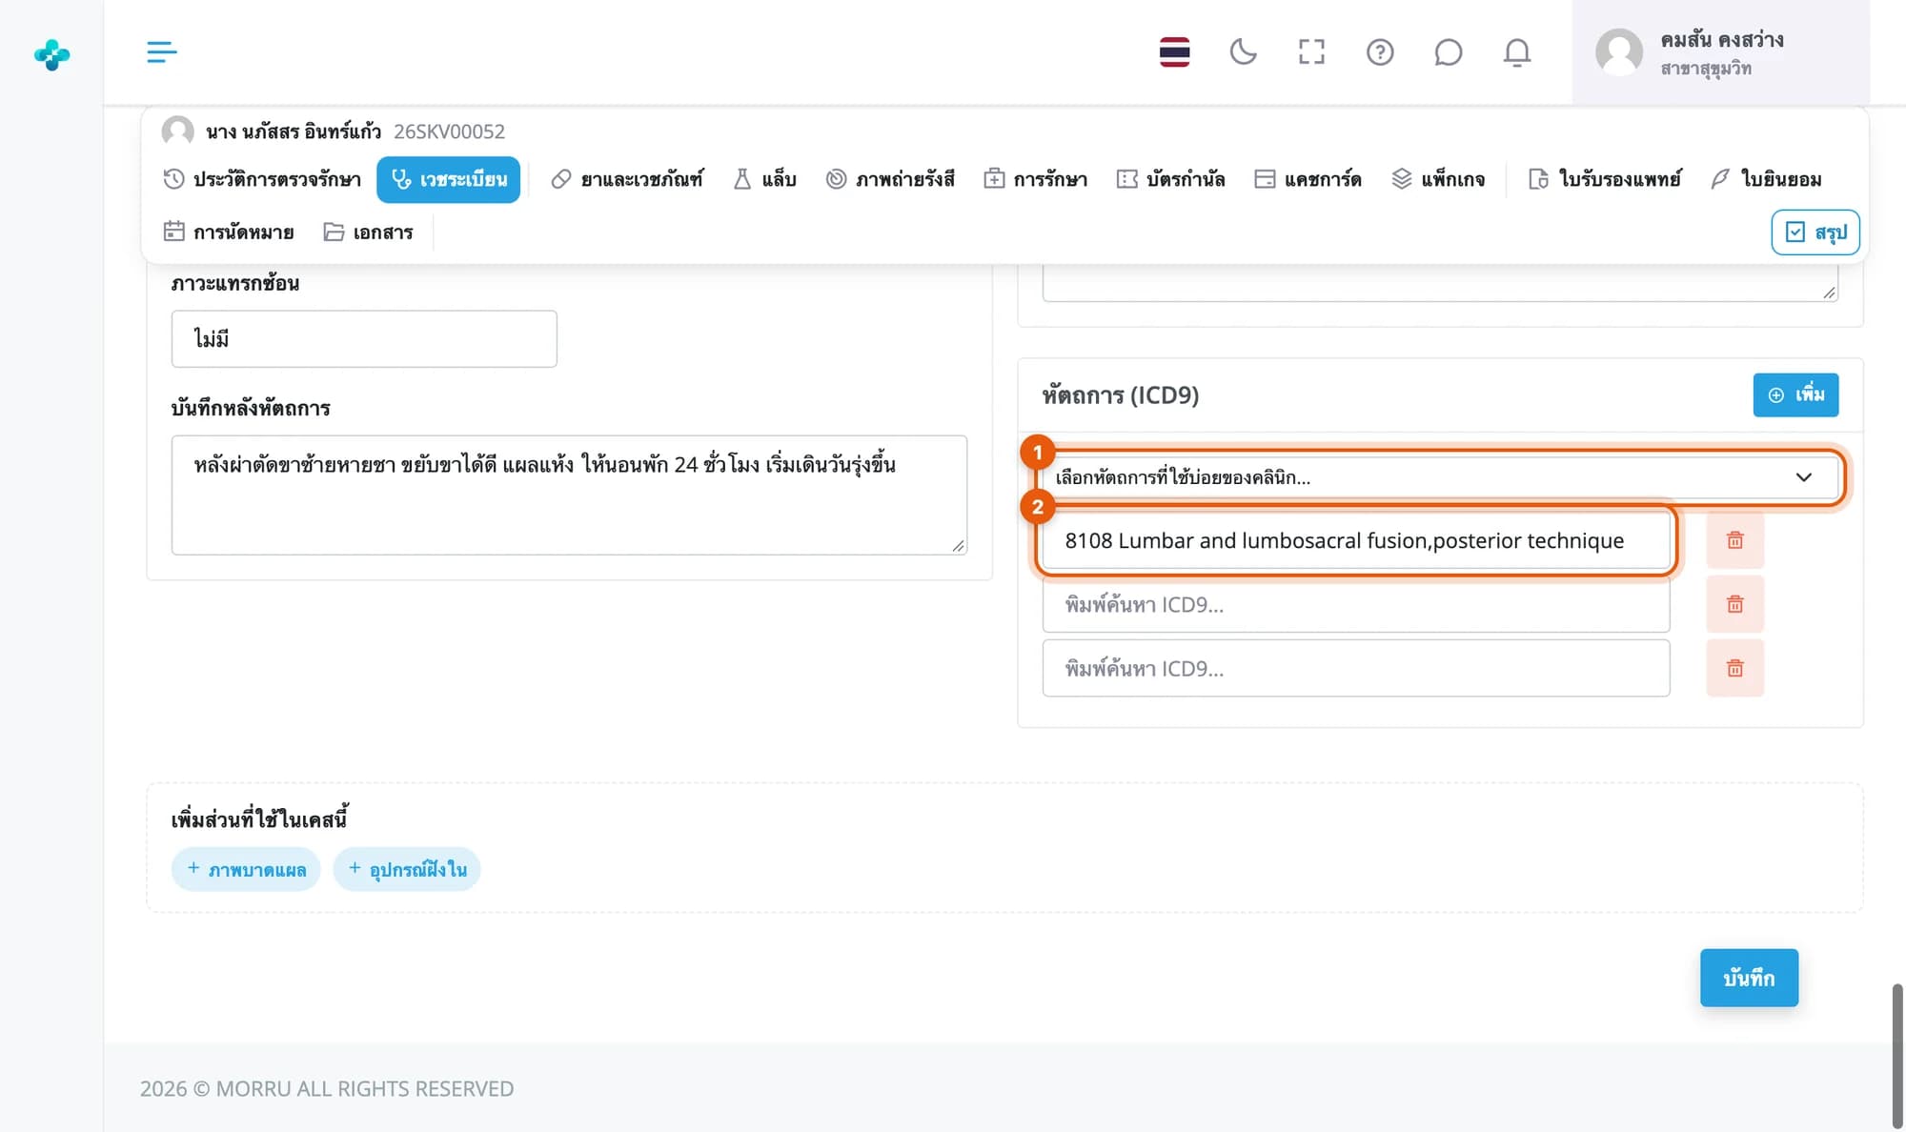Open ภาพถ่ายรังสี tab

pos(890,179)
